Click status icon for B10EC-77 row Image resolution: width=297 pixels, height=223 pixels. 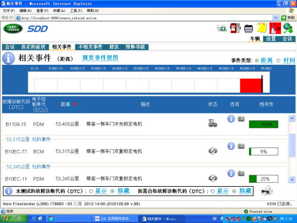pyautogui.click(x=213, y=151)
